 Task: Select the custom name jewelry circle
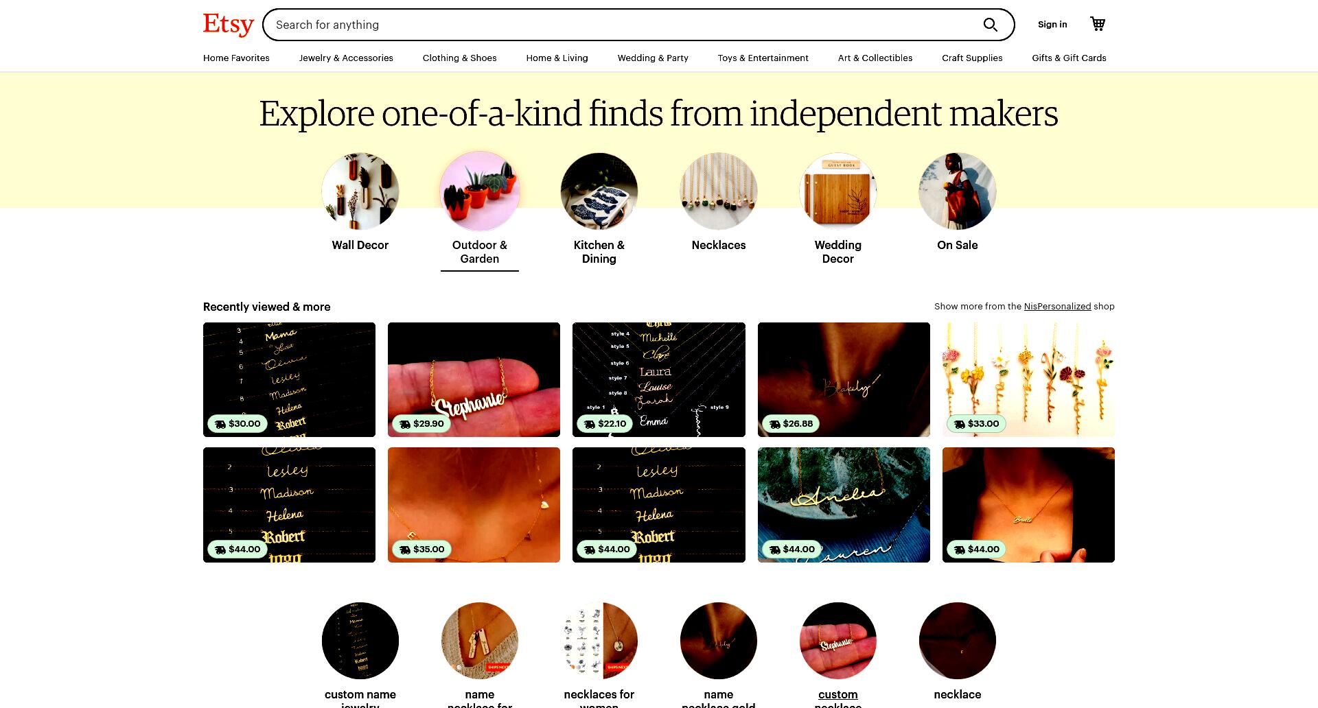point(360,641)
